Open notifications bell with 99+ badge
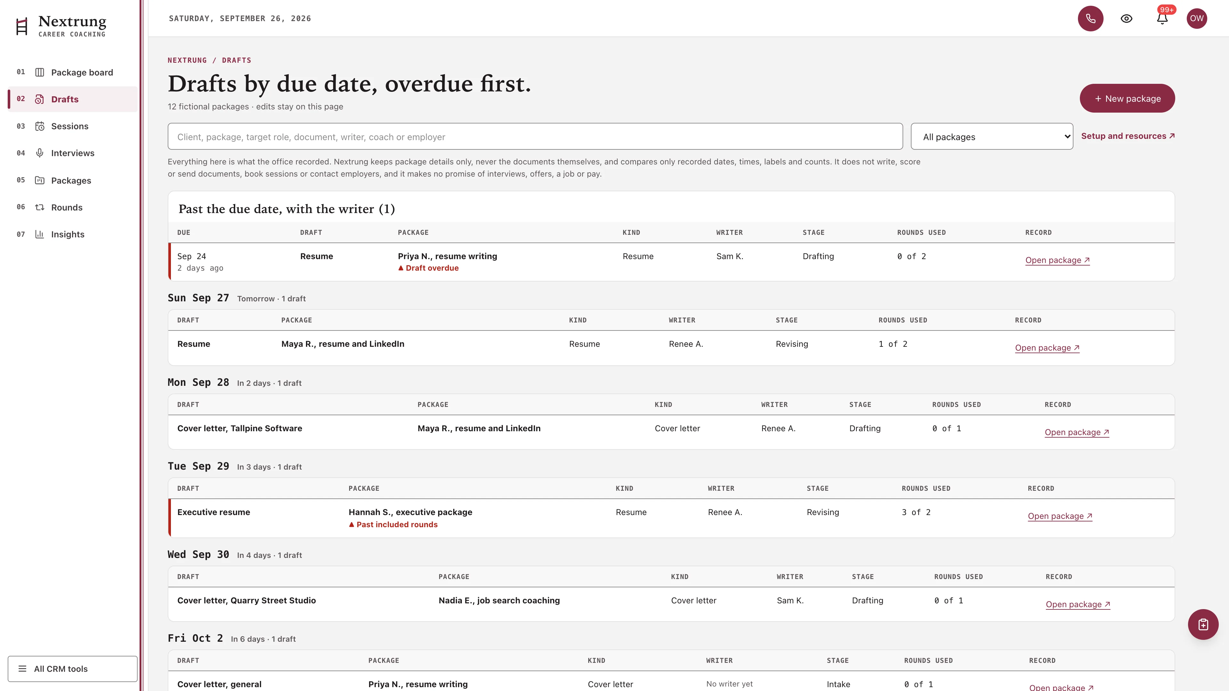This screenshot has height=691, width=1229. pos(1162,19)
